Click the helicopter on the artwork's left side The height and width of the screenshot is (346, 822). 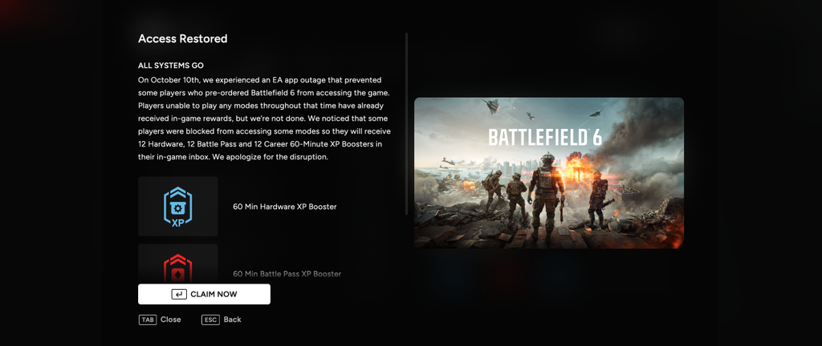tap(448, 162)
